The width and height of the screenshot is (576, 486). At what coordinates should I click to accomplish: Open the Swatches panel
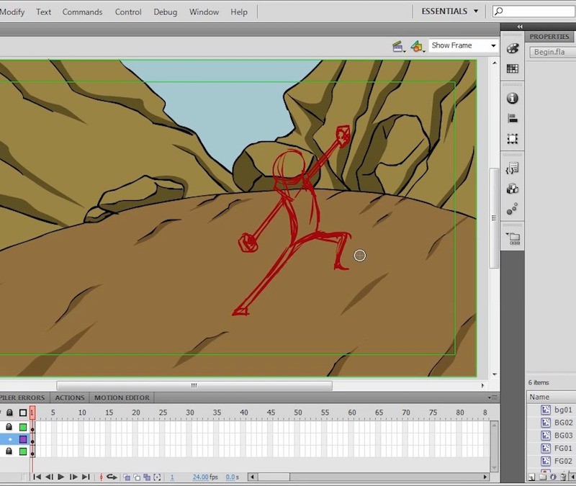(513, 68)
